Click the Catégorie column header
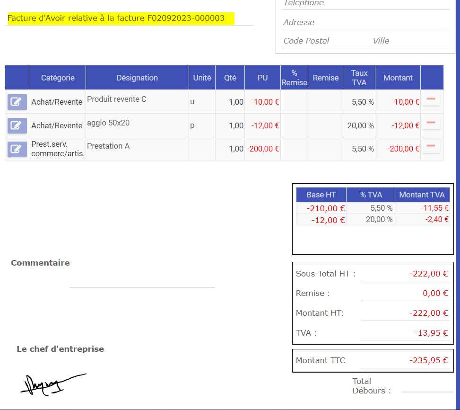 tap(58, 78)
